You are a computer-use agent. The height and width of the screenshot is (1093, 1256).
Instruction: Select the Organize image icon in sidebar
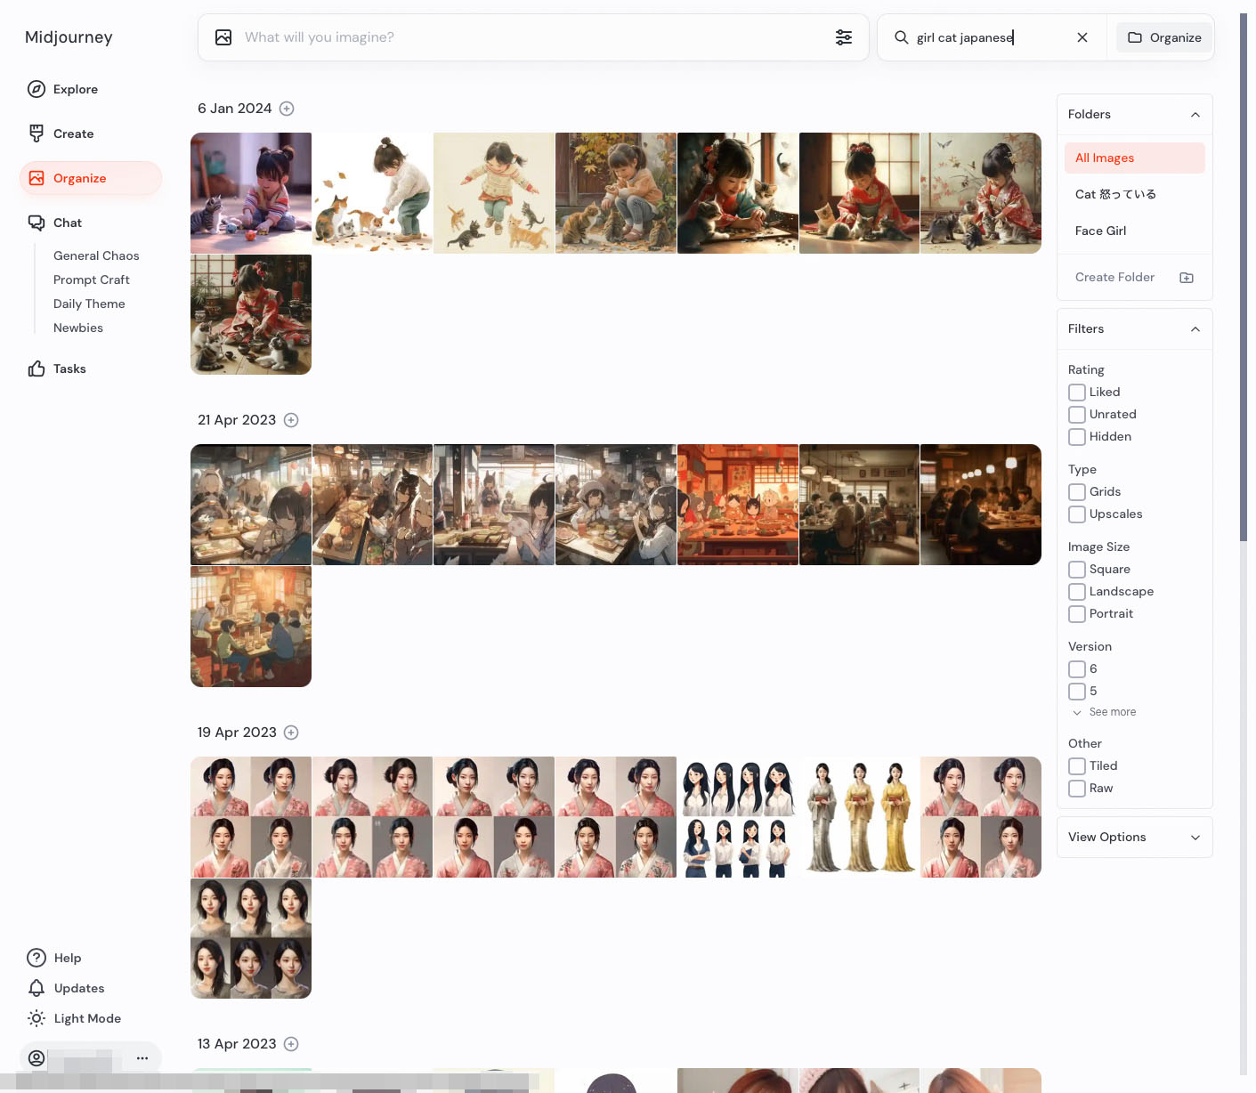pyautogui.click(x=36, y=178)
